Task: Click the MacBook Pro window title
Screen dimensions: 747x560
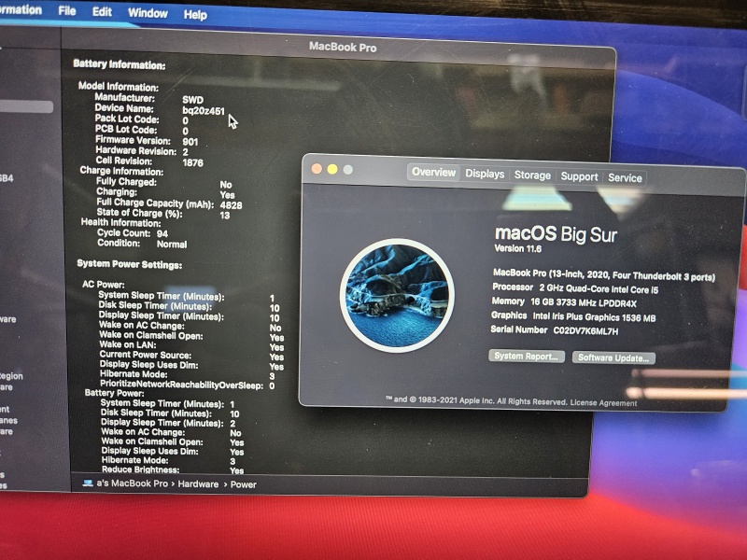Action: 343,47
